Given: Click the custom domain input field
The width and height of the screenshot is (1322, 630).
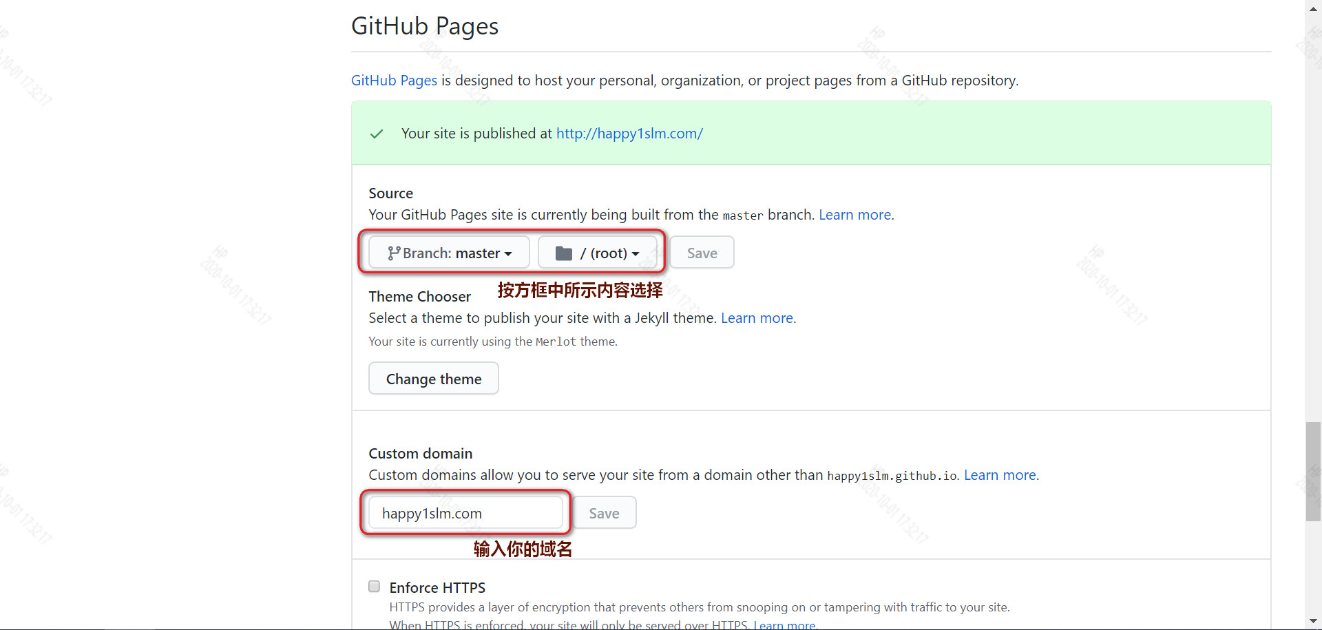Looking at the screenshot, I should pyautogui.click(x=466, y=513).
